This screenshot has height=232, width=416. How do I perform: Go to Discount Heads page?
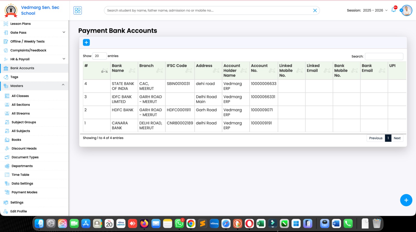tap(24, 149)
